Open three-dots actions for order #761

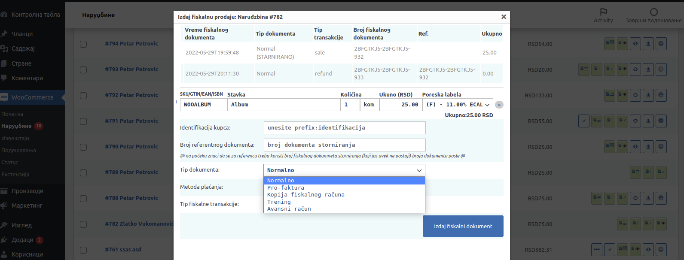click(x=597, y=249)
